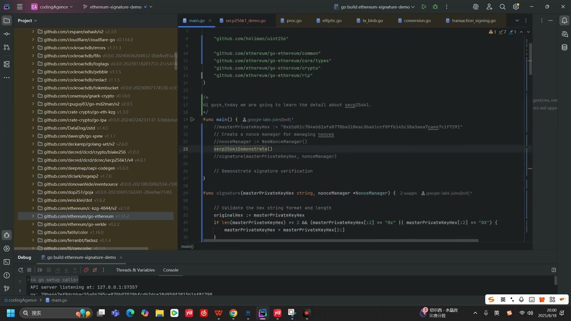Viewport: 571px width, 321px height.
Task: Click the green Run button in toolbar
Action: pos(424,7)
